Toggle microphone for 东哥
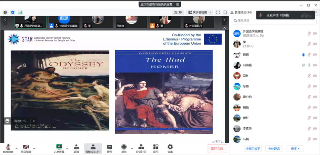 309,87
